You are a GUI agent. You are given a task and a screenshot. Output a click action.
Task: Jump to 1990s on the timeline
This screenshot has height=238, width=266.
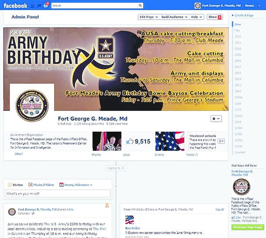point(238,98)
